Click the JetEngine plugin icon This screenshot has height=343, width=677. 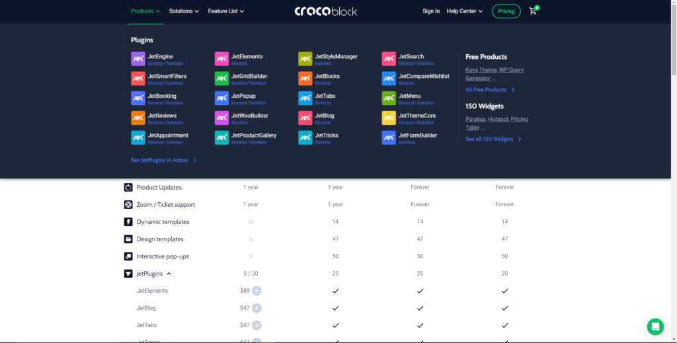[x=138, y=59]
